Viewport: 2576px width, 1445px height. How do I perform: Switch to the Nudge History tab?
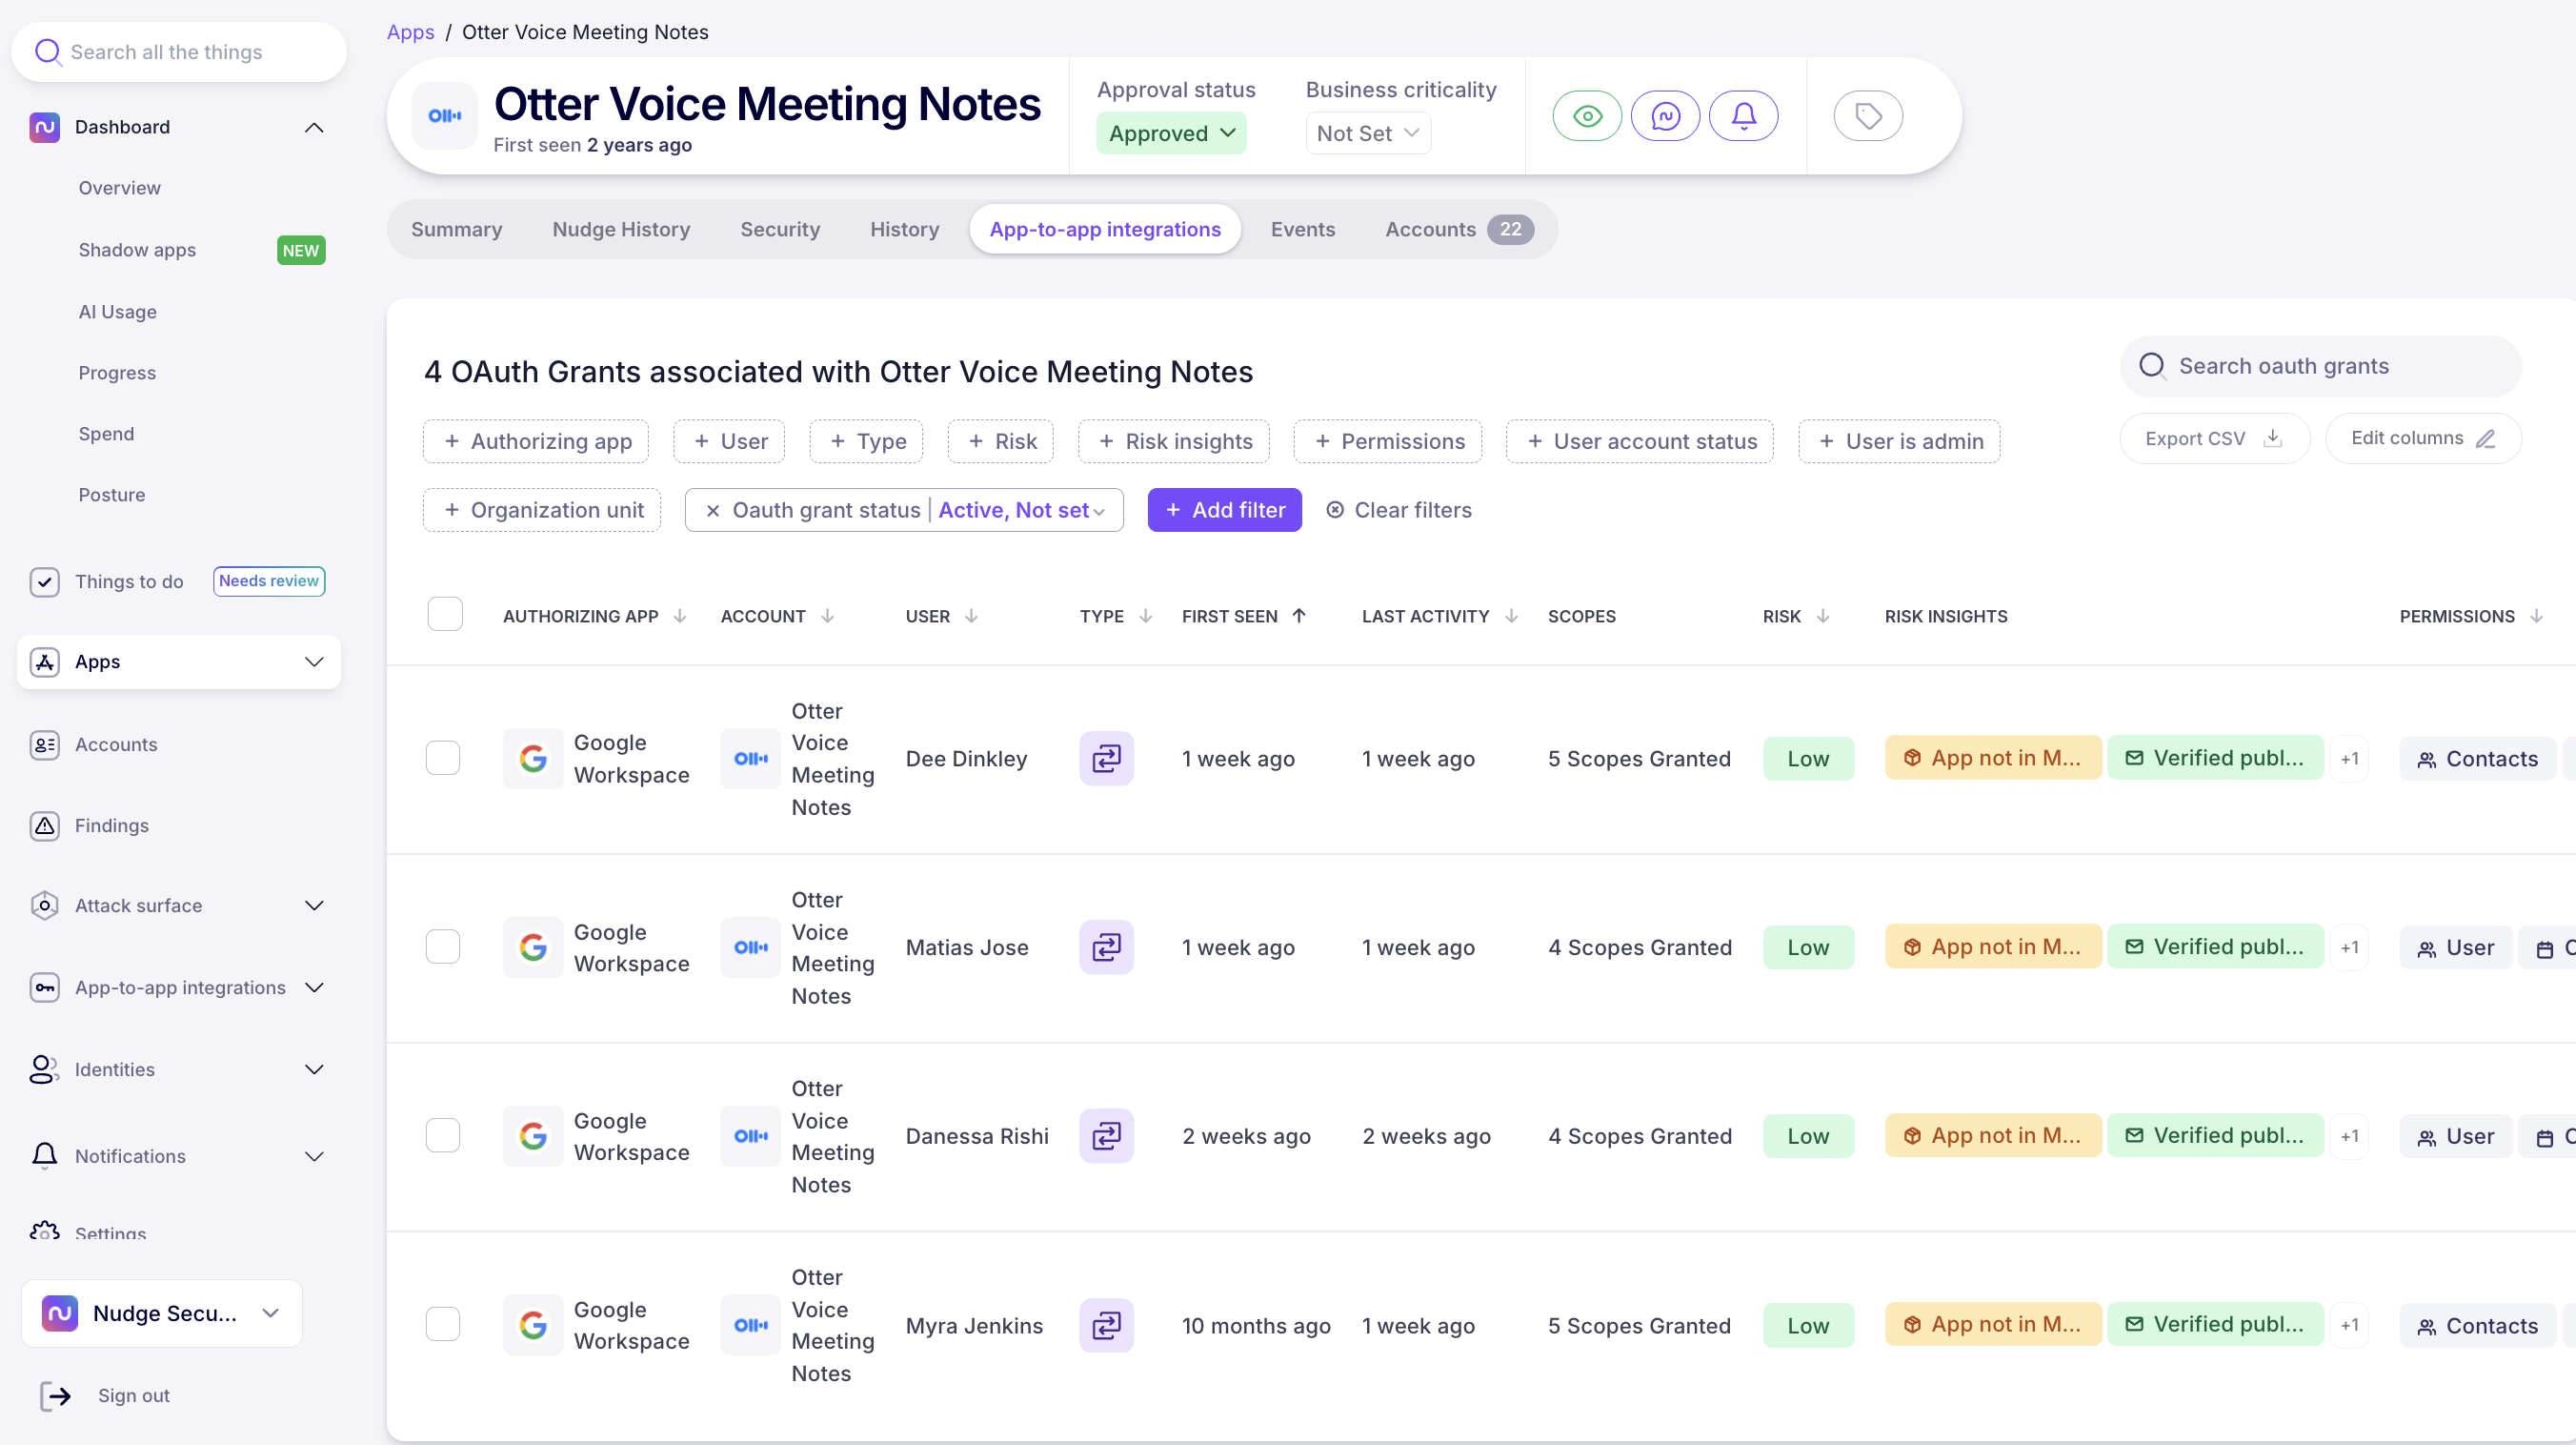pyautogui.click(x=621, y=229)
